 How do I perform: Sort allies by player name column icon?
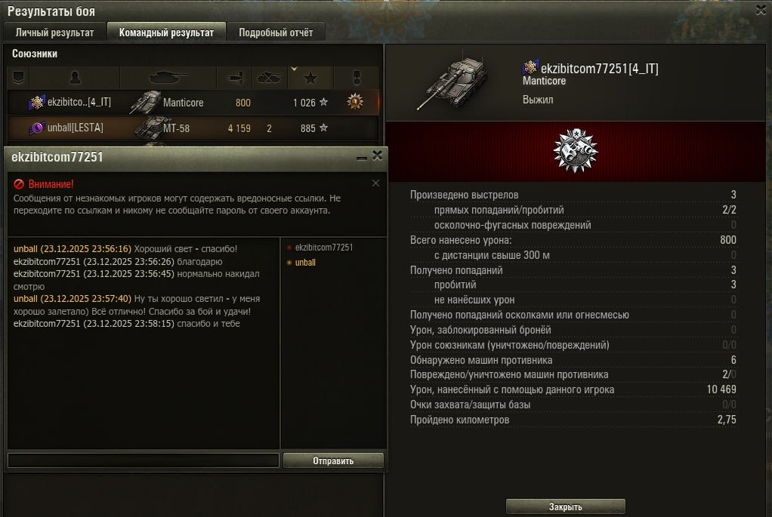(75, 78)
